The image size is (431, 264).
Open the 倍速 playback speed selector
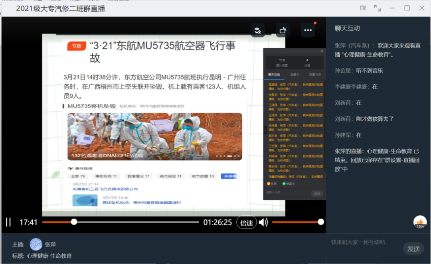pos(246,223)
